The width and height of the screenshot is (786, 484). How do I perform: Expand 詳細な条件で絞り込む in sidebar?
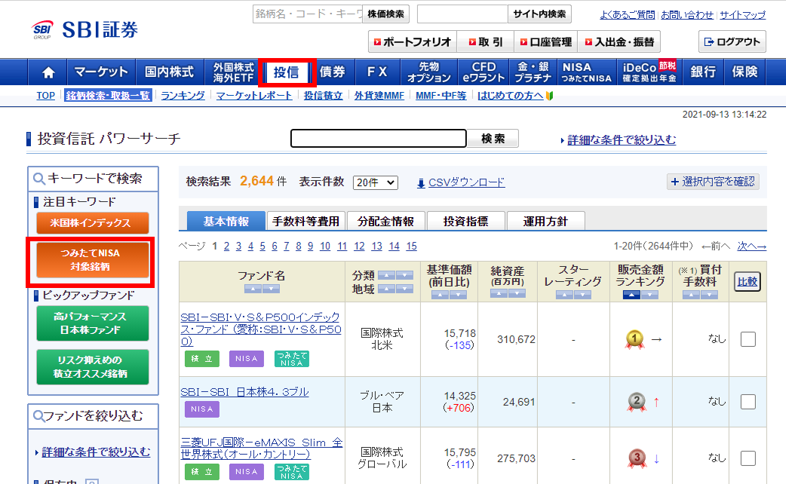point(96,452)
